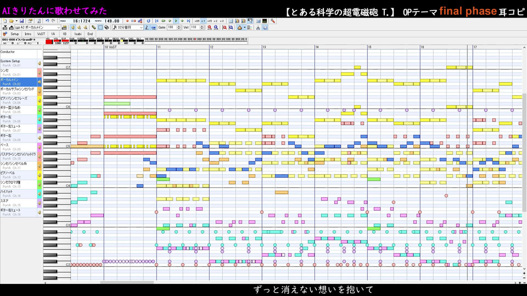527x296 pixels.
Task: Click the onigiri-shaped toolbar icon
Action: point(240,27)
